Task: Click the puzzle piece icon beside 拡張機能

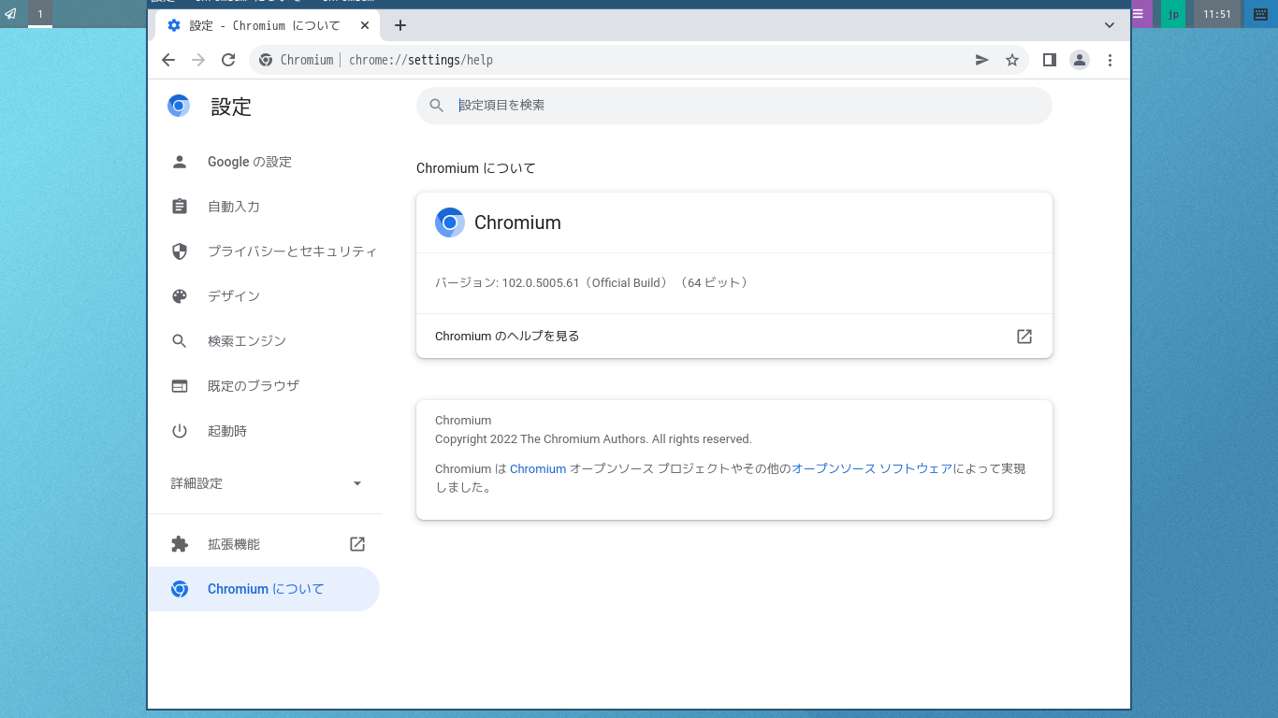Action: pos(180,544)
